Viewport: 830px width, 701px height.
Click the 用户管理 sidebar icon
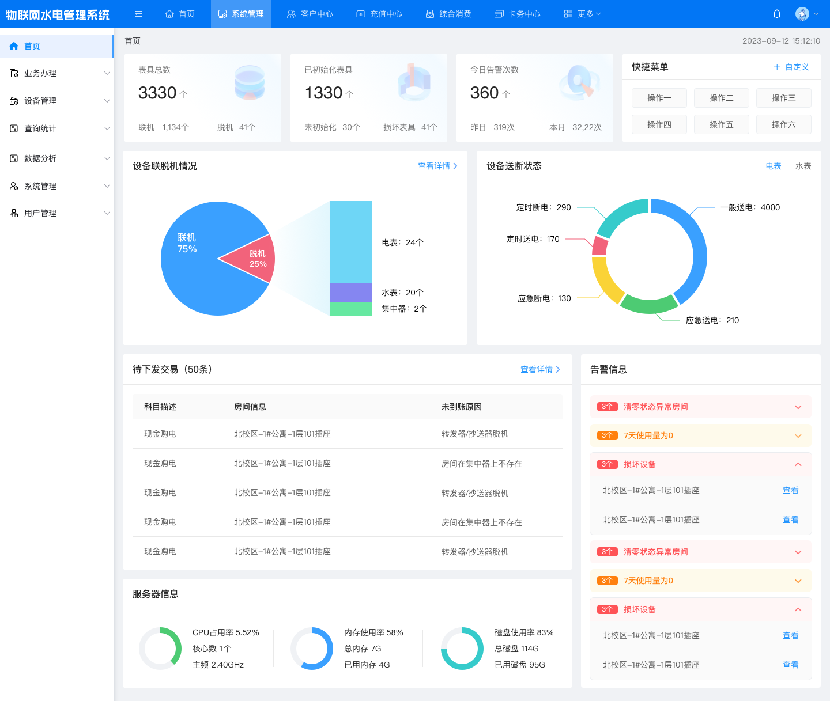coord(14,213)
